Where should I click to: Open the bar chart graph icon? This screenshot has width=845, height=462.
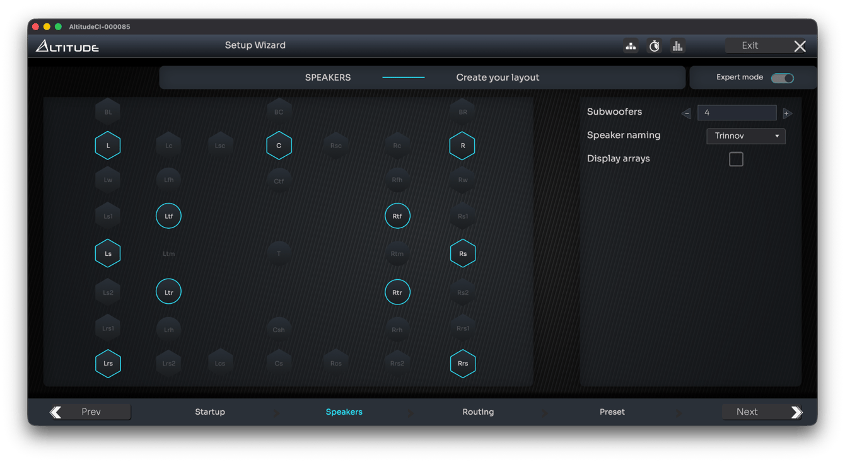(x=677, y=46)
